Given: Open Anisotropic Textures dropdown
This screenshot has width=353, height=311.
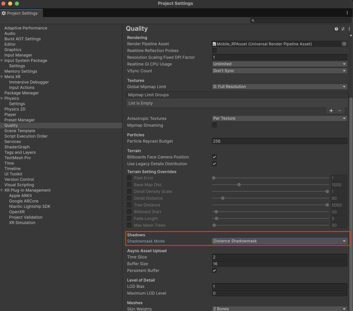Looking at the screenshot, I should [x=279, y=118].
